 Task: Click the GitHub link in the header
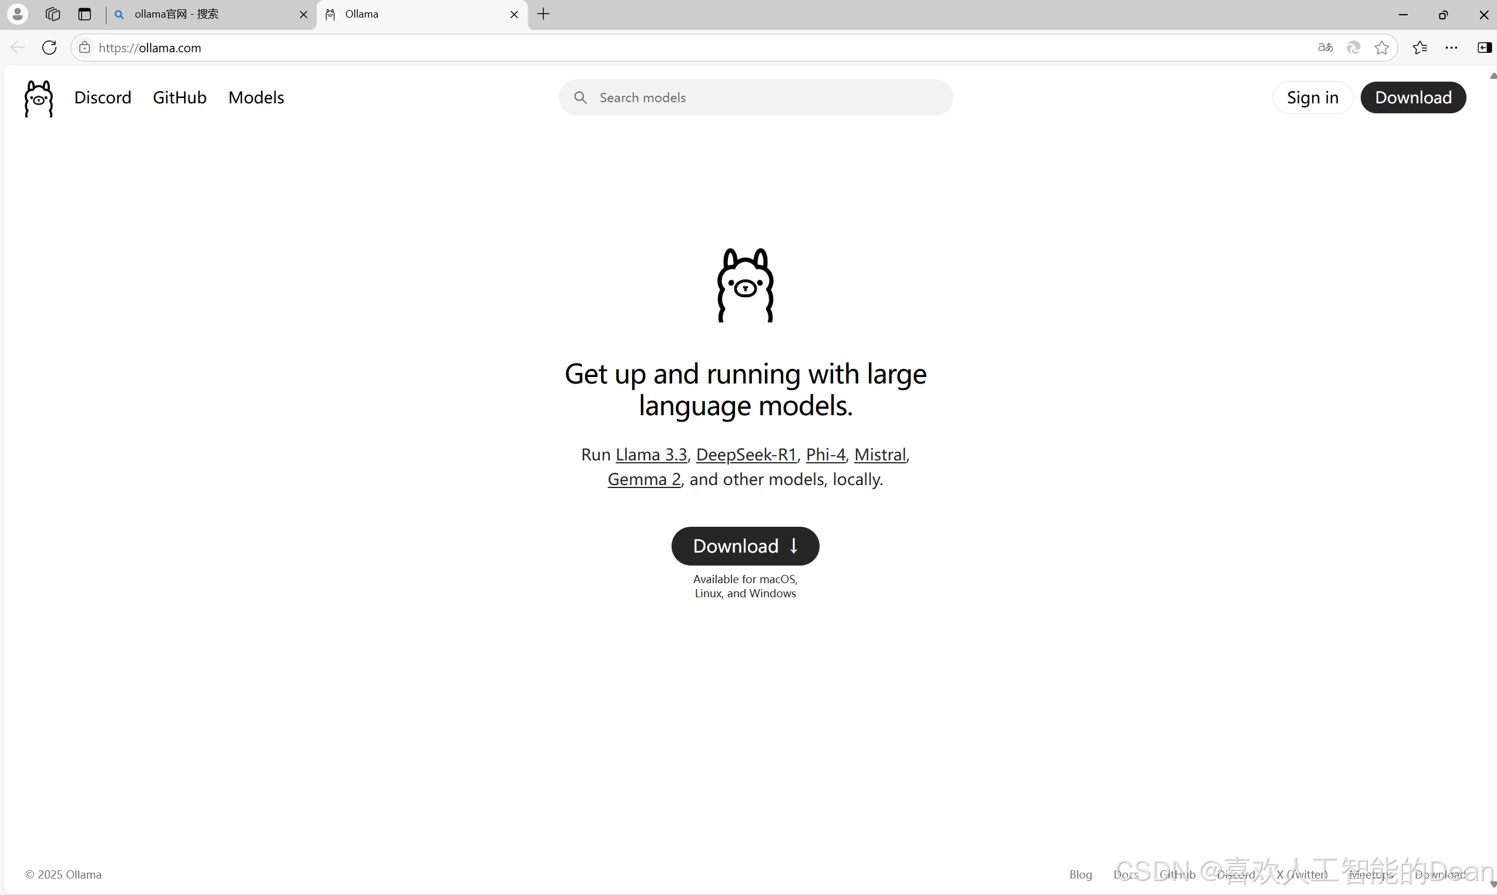[x=179, y=97]
